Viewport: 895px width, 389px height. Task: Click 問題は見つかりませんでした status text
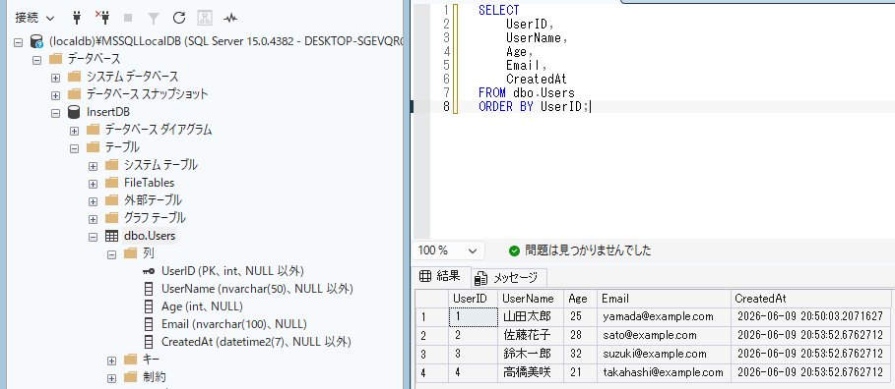[x=588, y=250]
